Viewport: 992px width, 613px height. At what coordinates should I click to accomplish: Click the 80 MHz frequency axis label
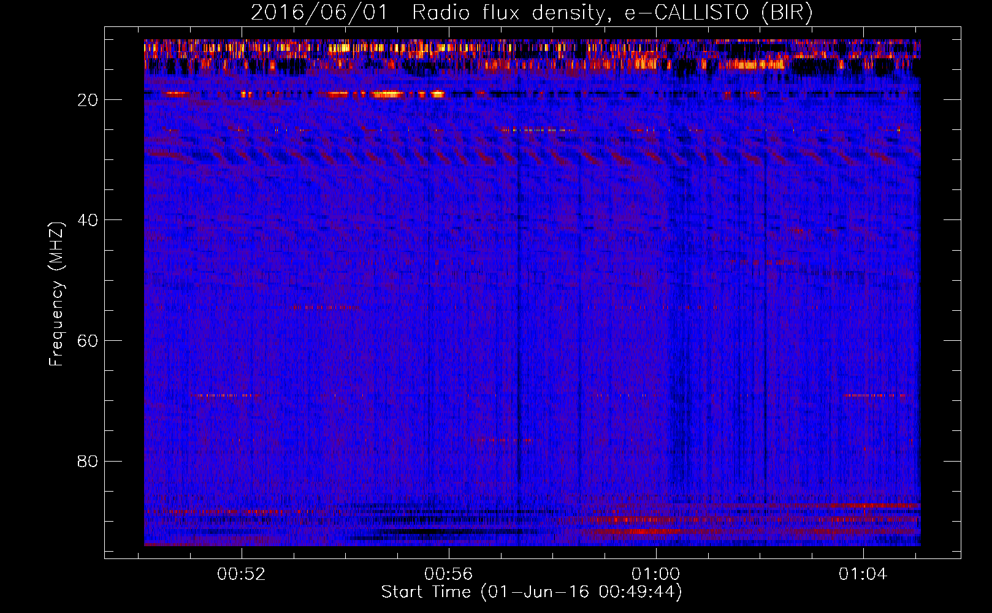point(88,461)
